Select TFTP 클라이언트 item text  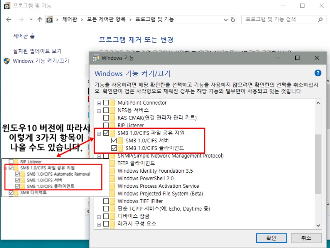tap(136, 163)
